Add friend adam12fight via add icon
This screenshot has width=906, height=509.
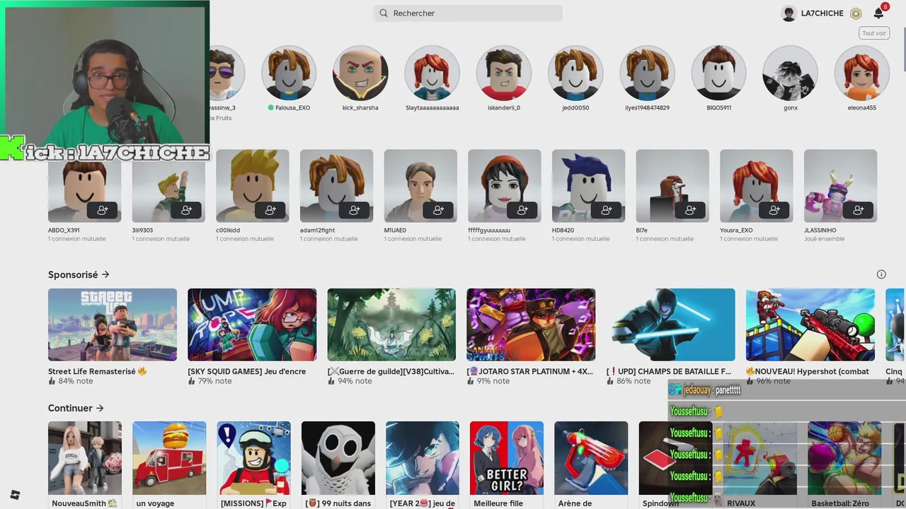tap(355, 210)
